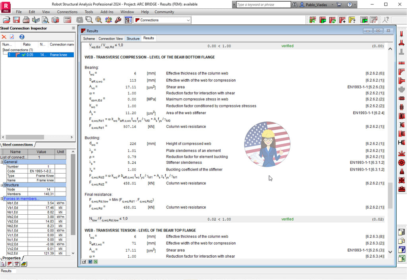Collapse the General group in properties table

click(x=2, y=162)
